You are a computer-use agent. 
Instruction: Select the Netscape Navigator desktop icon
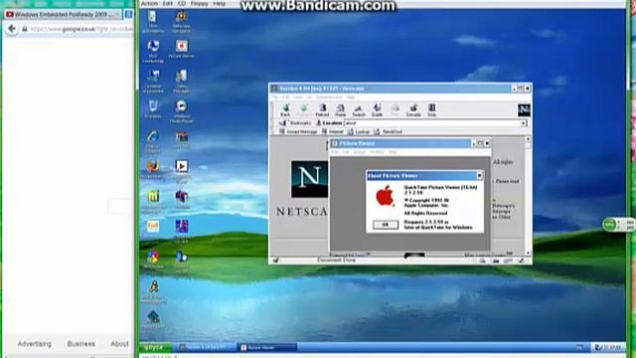tap(181, 22)
